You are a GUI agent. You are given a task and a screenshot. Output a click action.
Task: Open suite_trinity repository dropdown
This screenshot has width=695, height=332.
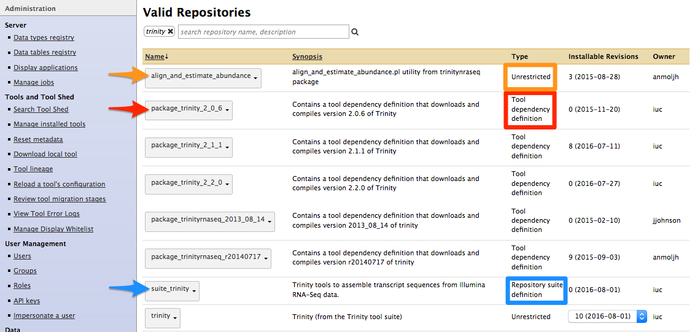(172, 291)
